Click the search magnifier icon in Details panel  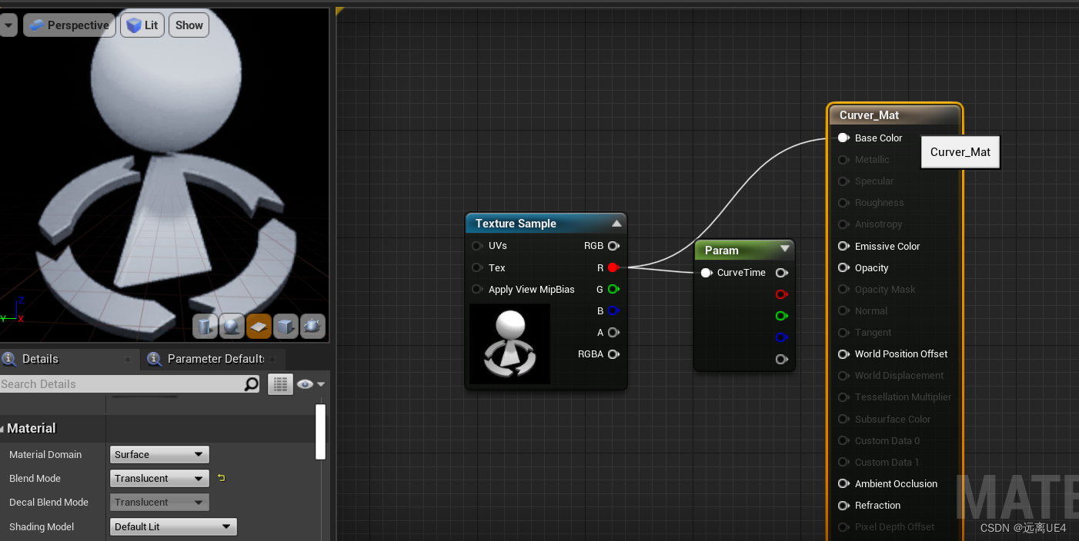click(x=251, y=383)
